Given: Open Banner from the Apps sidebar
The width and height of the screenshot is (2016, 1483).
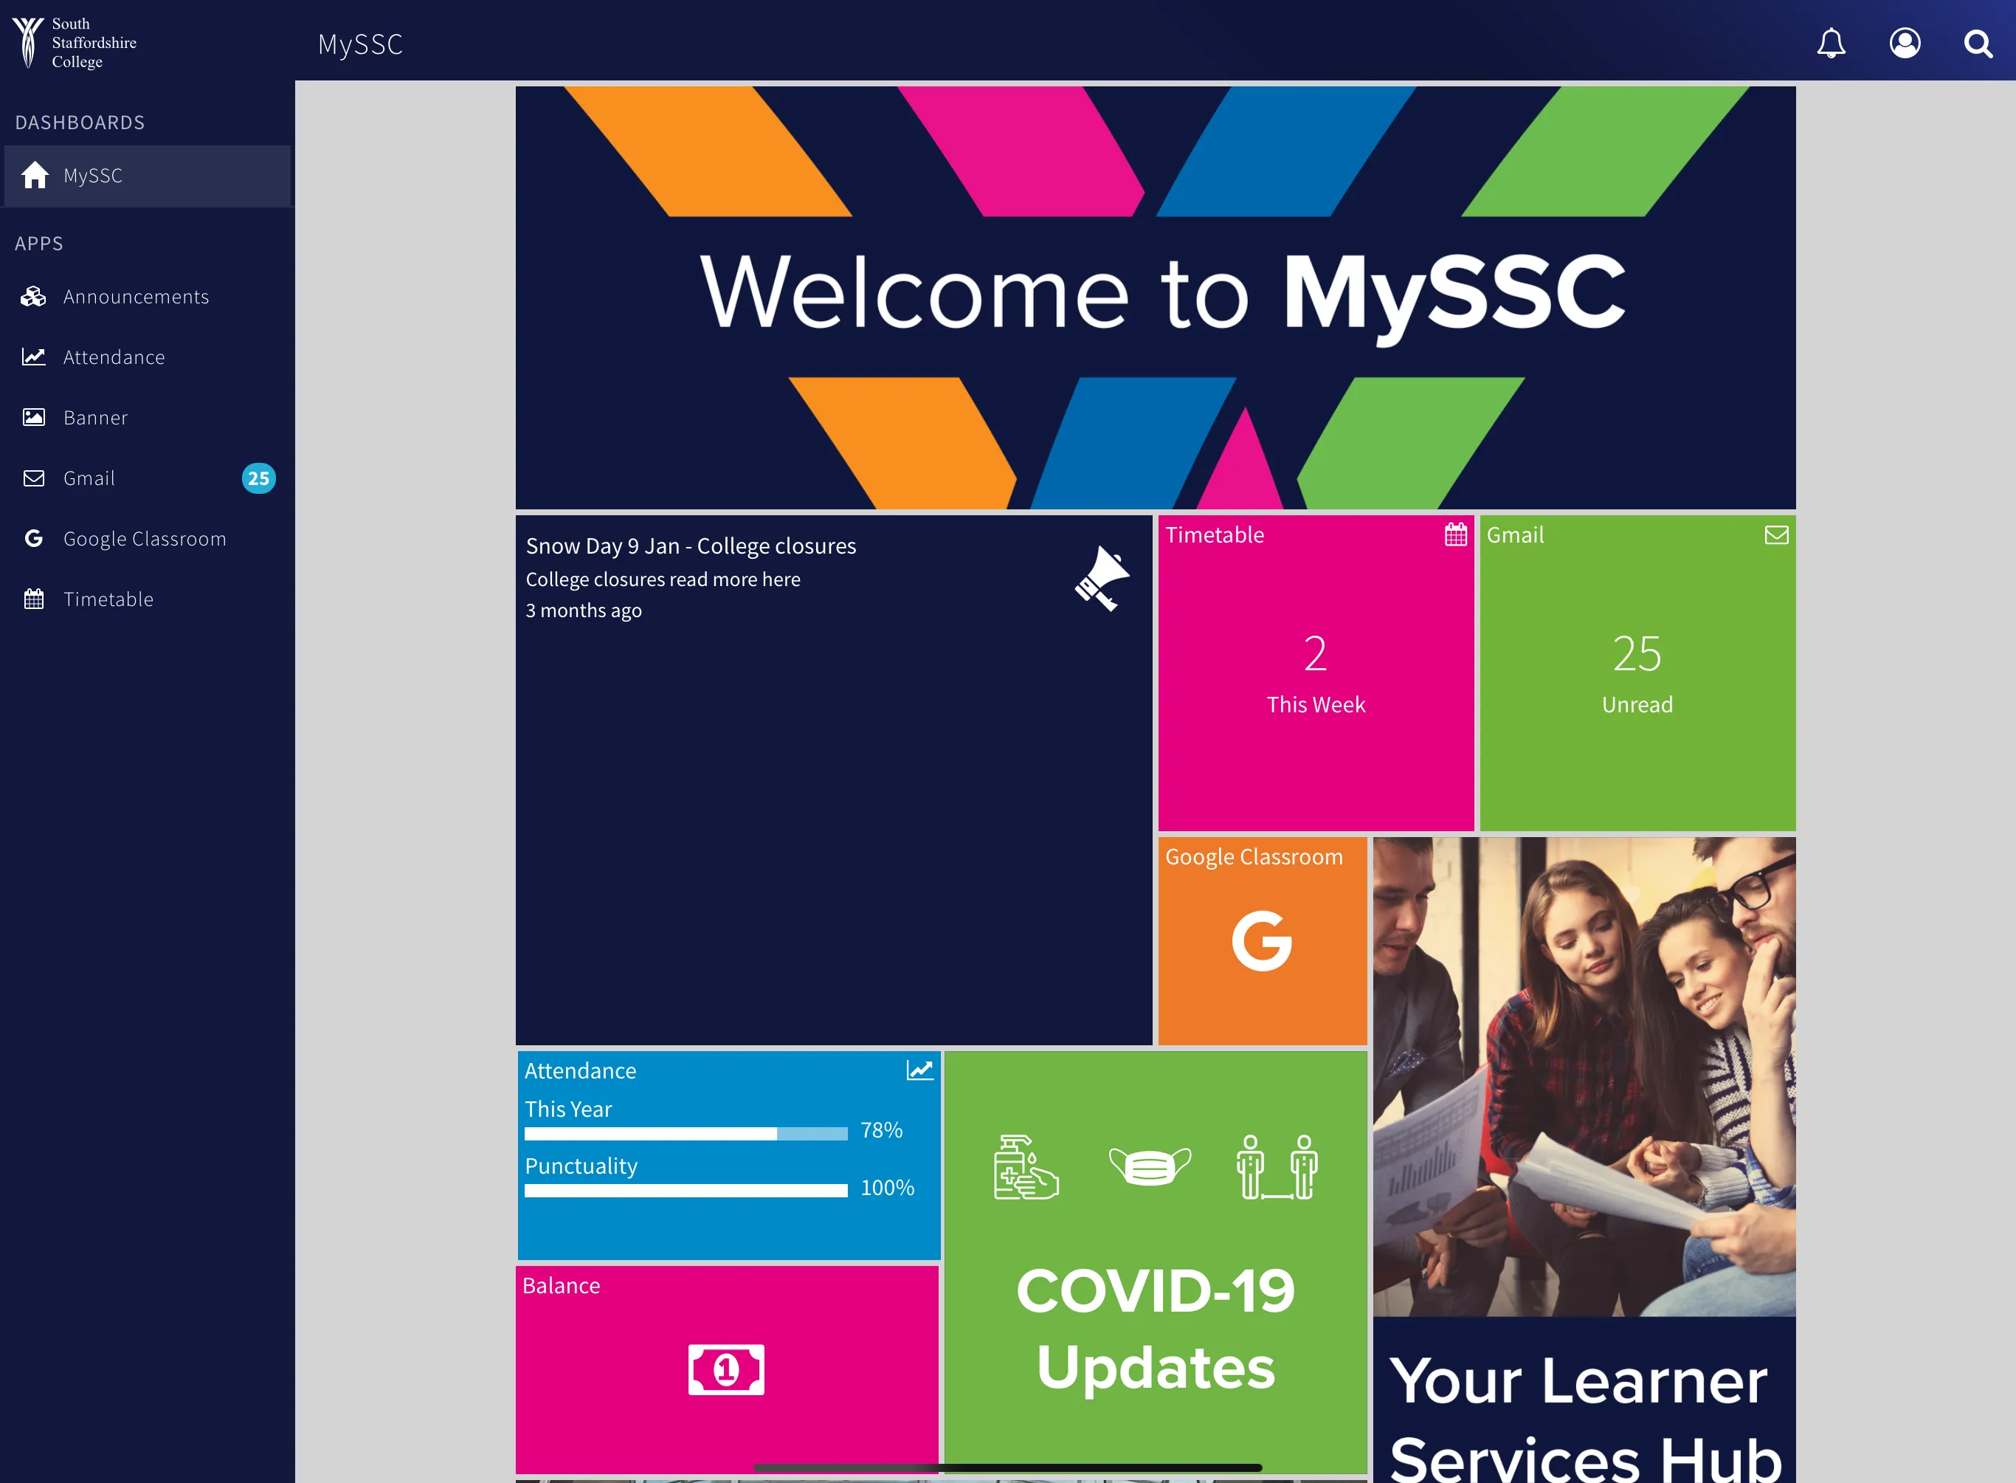Looking at the screenshot, I should [x=95, y=416].
